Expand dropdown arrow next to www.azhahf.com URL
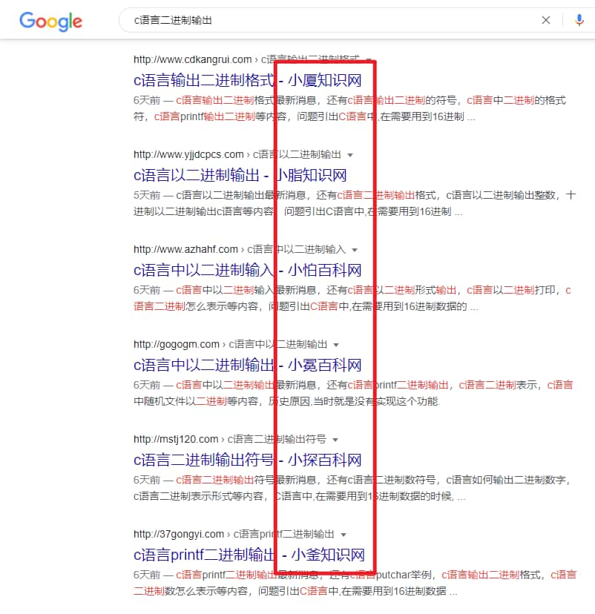This screenshot has width=595, height=614. [355, 250]
